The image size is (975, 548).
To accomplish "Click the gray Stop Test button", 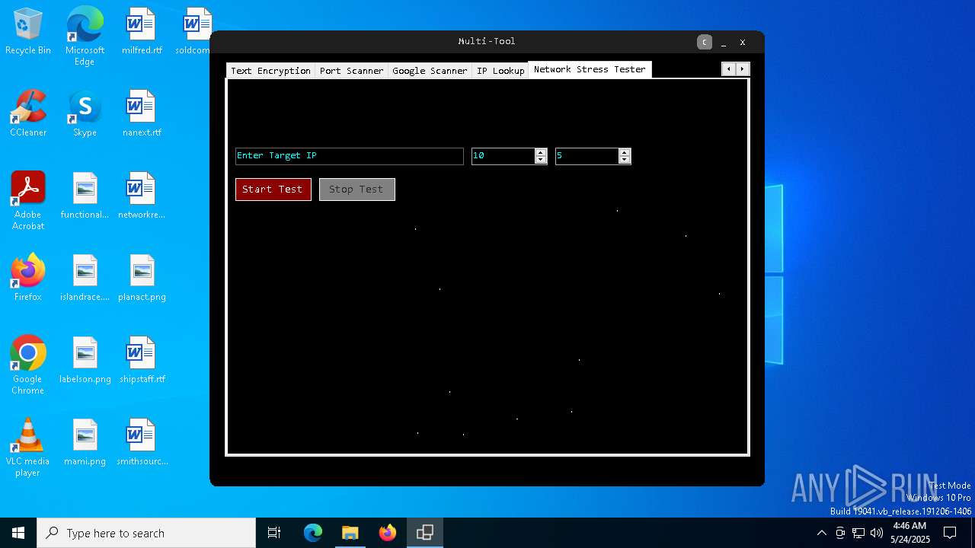I will click(357, 190).
